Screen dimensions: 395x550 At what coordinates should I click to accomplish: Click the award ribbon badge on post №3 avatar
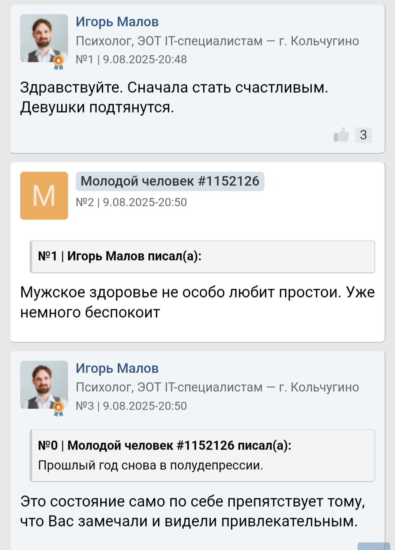pyautogui.click(x=59, y=409)
